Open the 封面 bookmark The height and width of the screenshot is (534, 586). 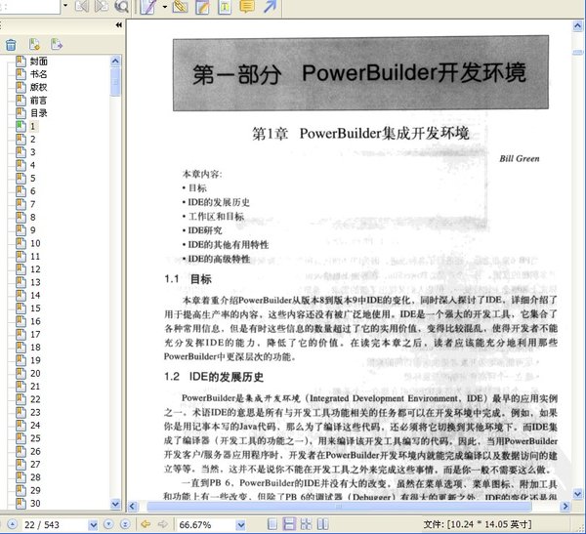(38, 61)
